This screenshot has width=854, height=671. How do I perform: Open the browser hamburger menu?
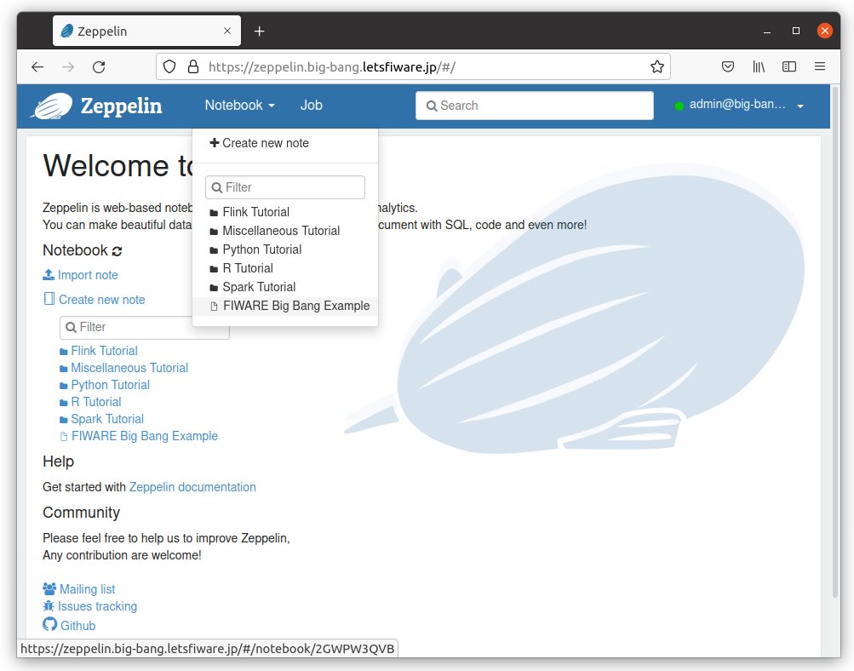[x=820, y=66]
